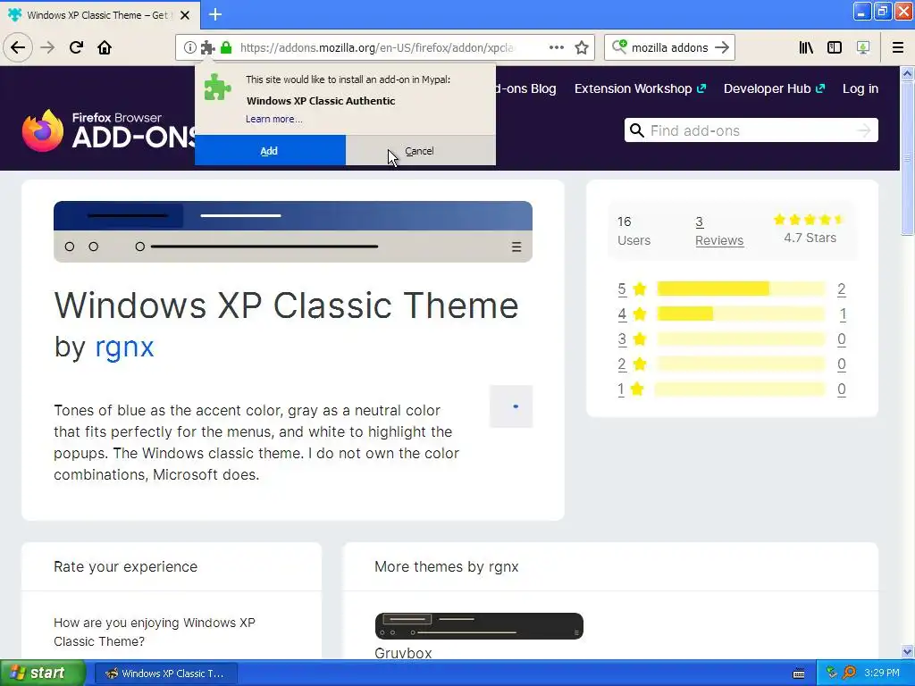Click the arrow at the end of Find add-ons
Screen dimensions: 915x686
tap(864, 130)
